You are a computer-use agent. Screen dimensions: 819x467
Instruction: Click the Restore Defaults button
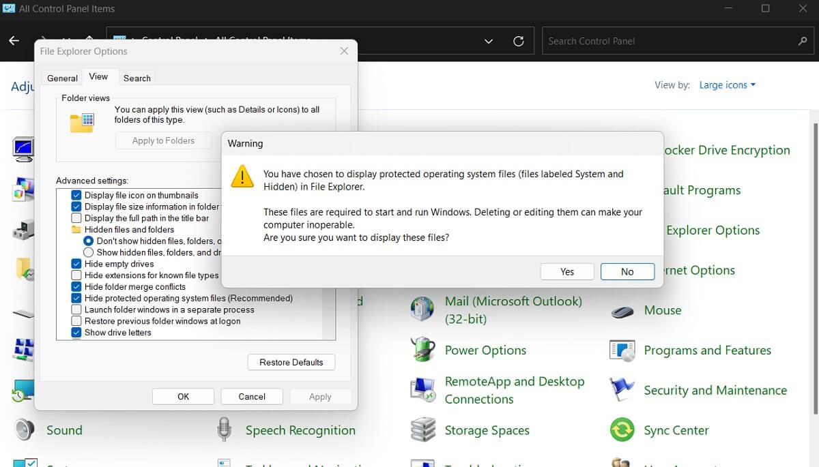pyautogui.click(x=291, y=362)
